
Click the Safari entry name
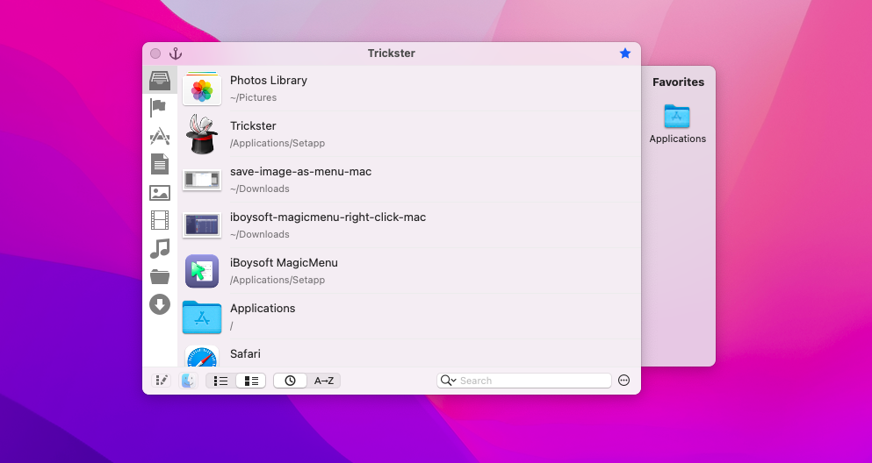[245, 353]
